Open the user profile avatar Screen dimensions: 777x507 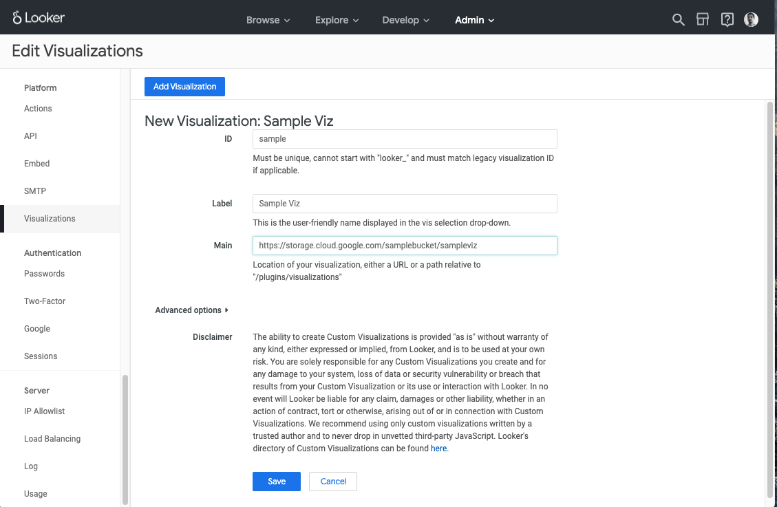[752, 20]
